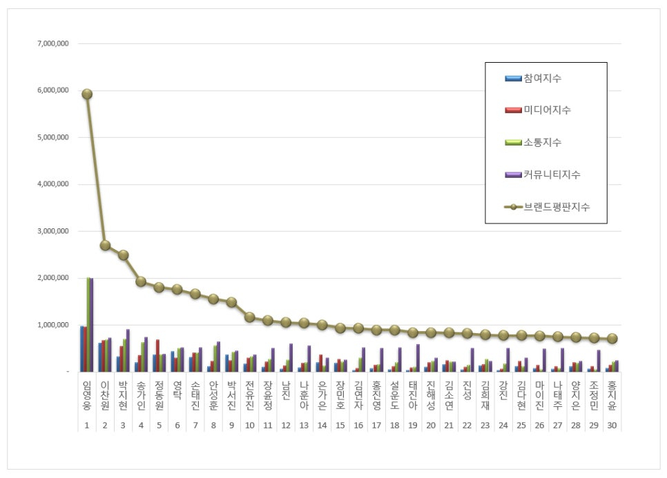Select 박지현's line marker on chart

tap(123, 255)
